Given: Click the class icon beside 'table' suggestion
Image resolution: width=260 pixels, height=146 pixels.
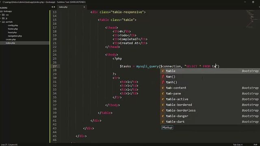Looking at the screenshot, I should click(163, 71).
